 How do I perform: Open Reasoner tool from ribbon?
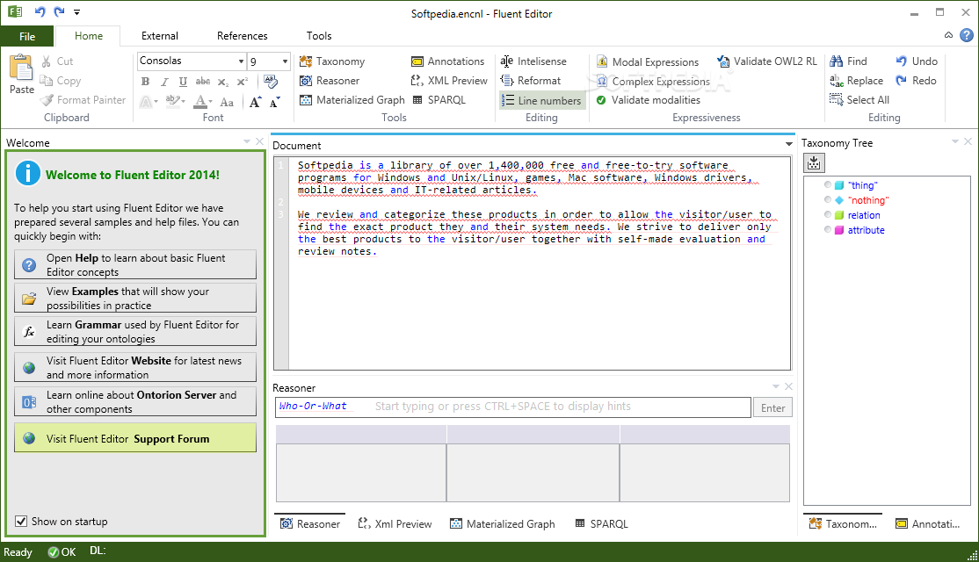click(x=330, y=81)
